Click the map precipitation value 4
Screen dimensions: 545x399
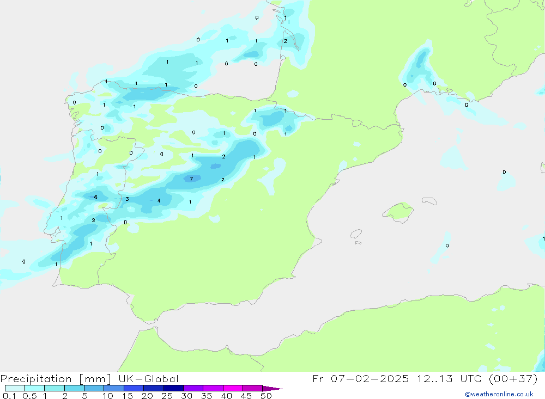coord(159,201)
